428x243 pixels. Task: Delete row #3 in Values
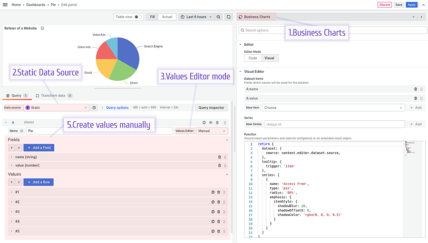(218, 212)
